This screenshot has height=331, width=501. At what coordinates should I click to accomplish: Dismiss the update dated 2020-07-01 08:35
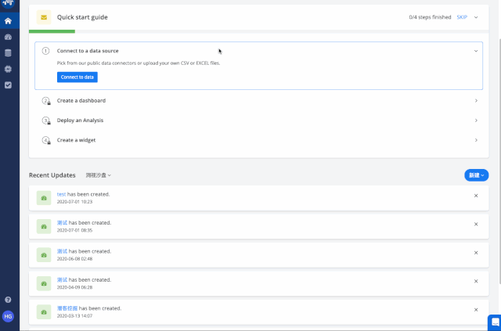pos(476,225)
